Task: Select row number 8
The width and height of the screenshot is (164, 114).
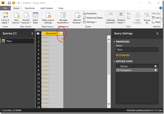Action: click(38, 66)
